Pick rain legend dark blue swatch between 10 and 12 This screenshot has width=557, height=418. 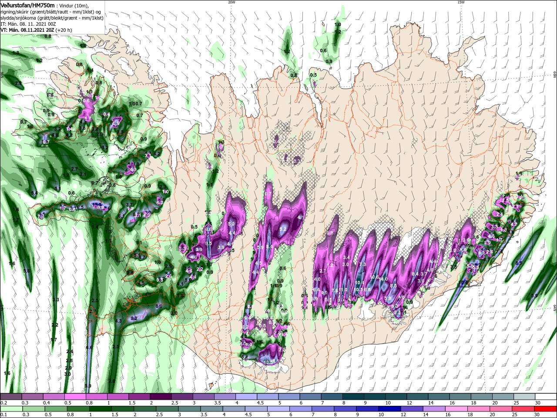[389, 409]
